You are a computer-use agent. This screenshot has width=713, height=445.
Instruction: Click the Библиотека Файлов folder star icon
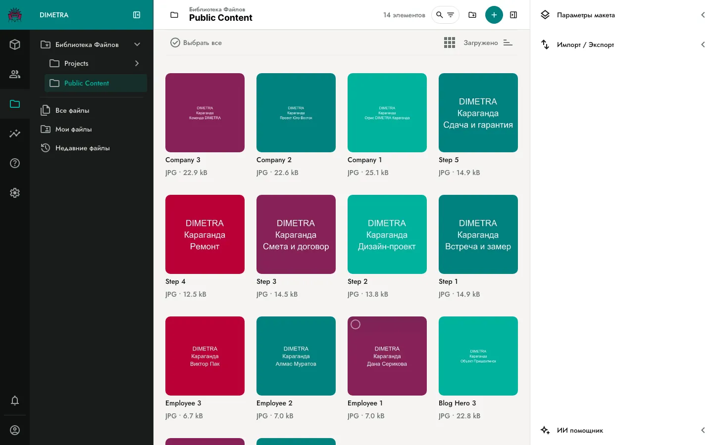click(x=46, y=44)
